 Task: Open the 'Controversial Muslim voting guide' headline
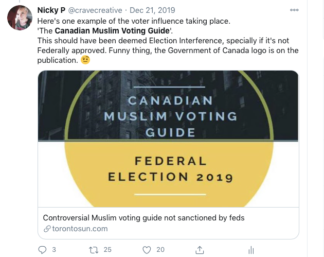click(143, 218)
